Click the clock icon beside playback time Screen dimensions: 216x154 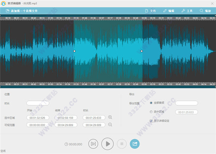point(66,144)
